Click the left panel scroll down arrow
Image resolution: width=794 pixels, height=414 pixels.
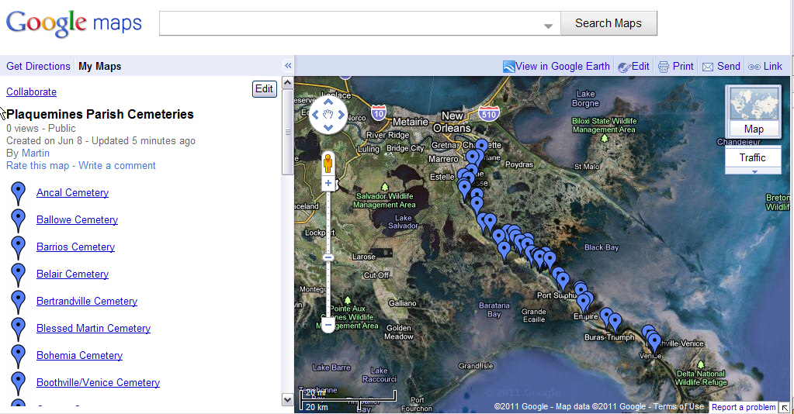click(x=287, y=400)
